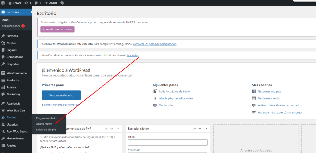The height and width of the screenshot is (153, 316).
Task: Click the Análisis bar chart icon
Action: pyautogui.click(x=3, y=87)
